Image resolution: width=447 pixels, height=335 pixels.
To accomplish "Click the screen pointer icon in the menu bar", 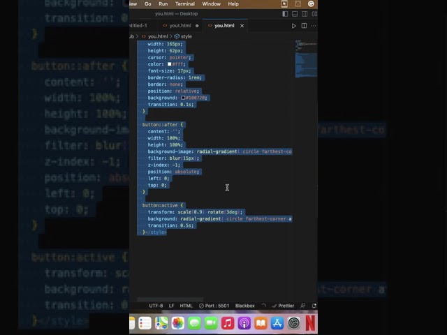I will pyautogui.click(x=284, y=3).
